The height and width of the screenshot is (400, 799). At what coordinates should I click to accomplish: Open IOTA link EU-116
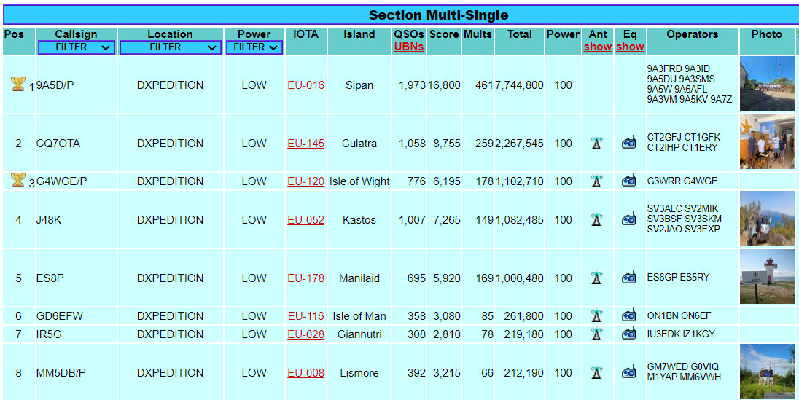(305, 316)
